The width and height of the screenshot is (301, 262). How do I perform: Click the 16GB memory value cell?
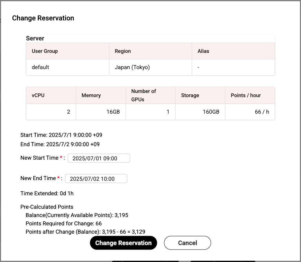(113, 112)
